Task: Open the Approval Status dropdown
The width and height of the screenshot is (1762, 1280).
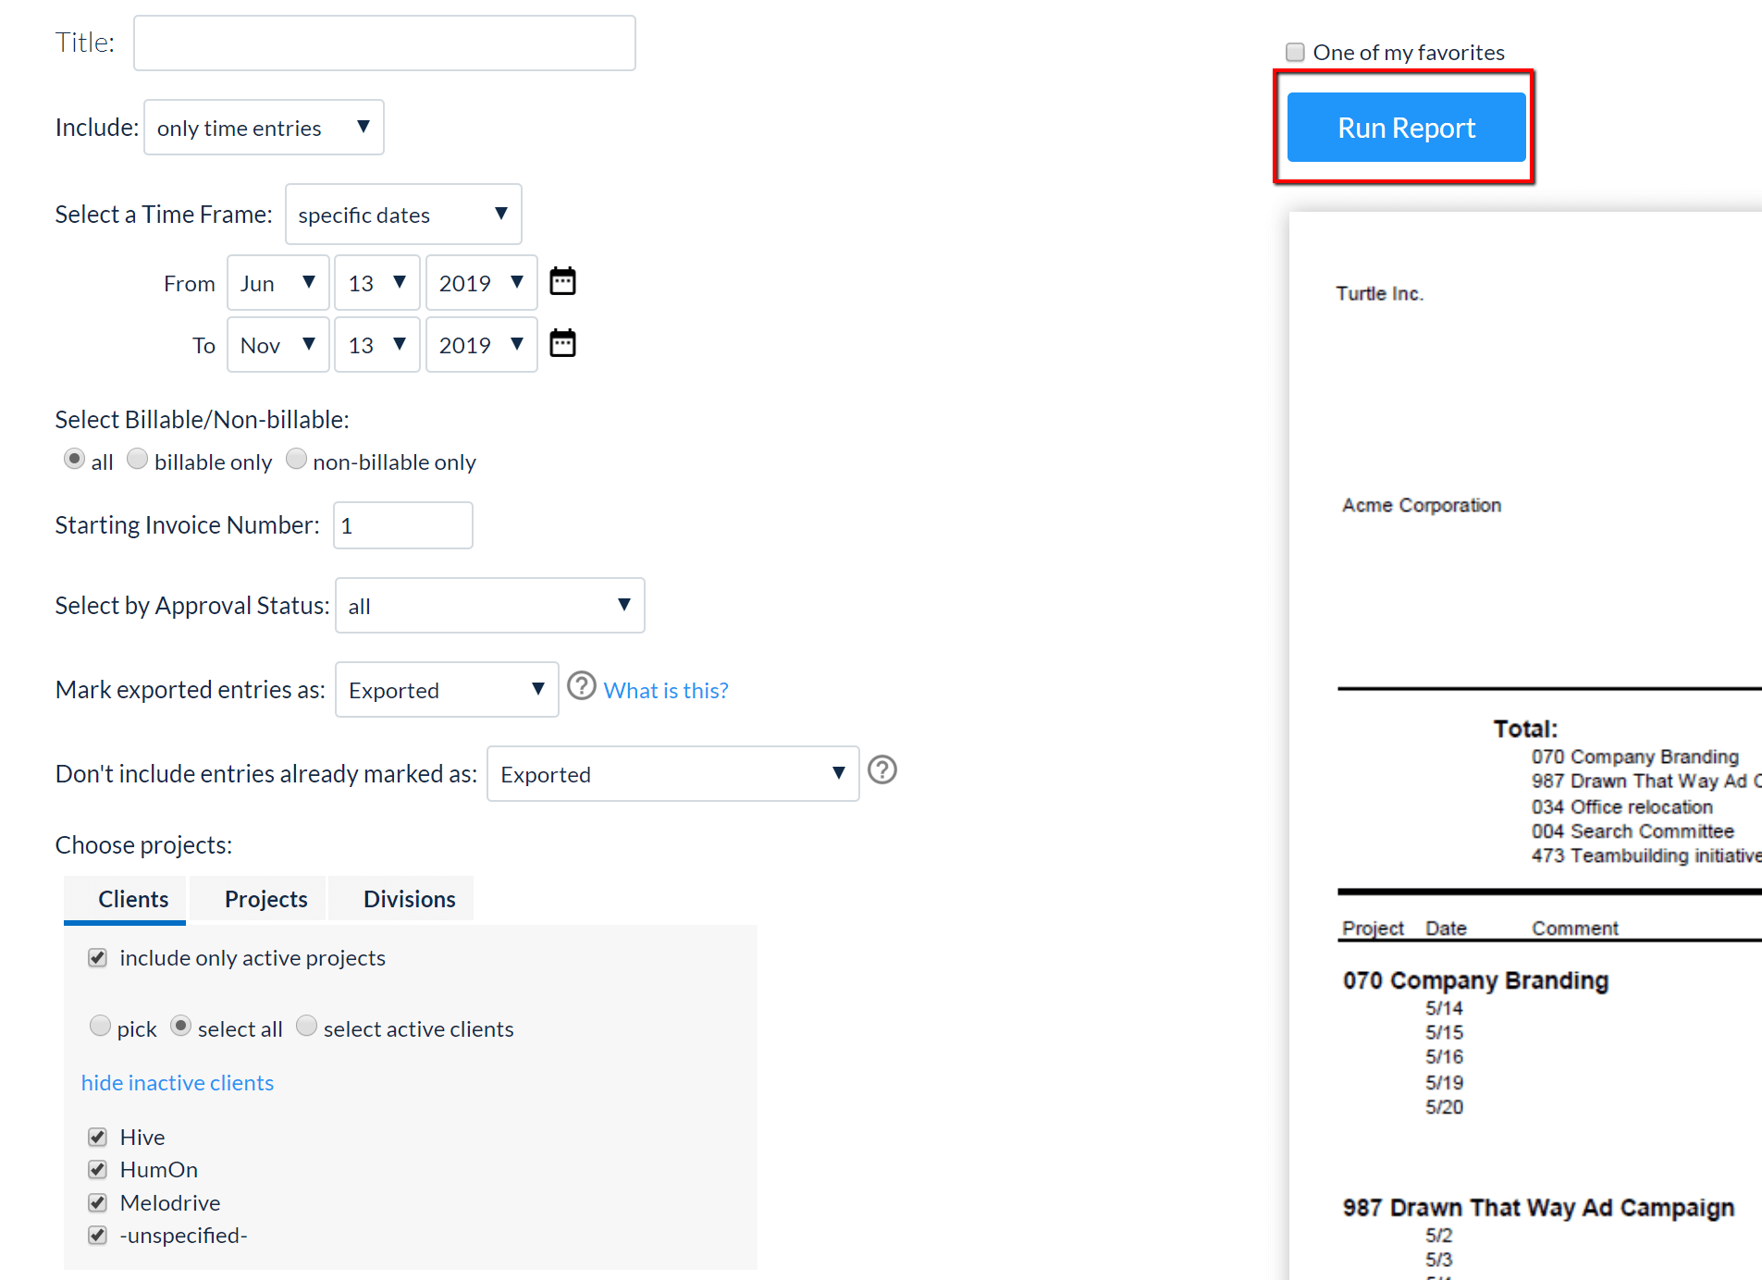Action: pos(489,605)
